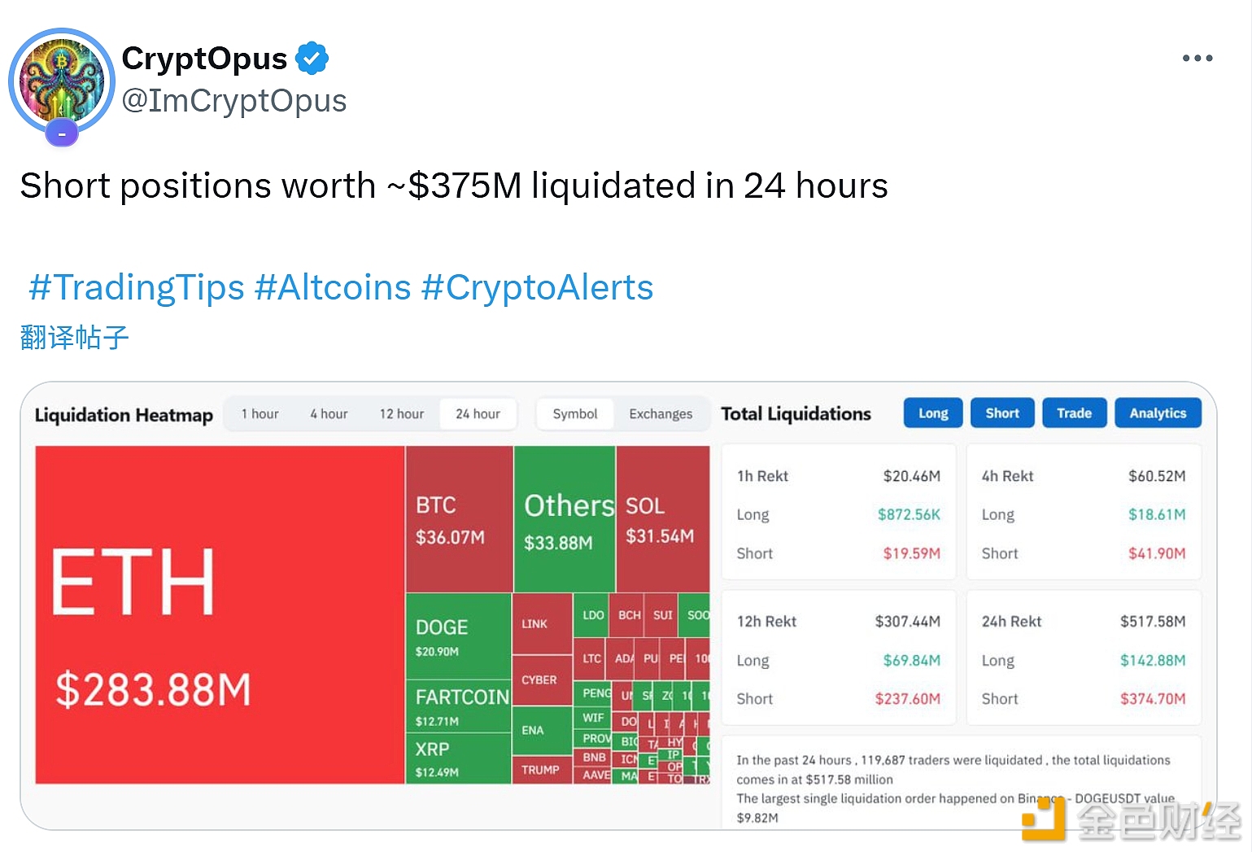Viewport: 1252px width, 852px height.
Task: Open the #CryptoAlerts hashtag link
Action: 538,287
